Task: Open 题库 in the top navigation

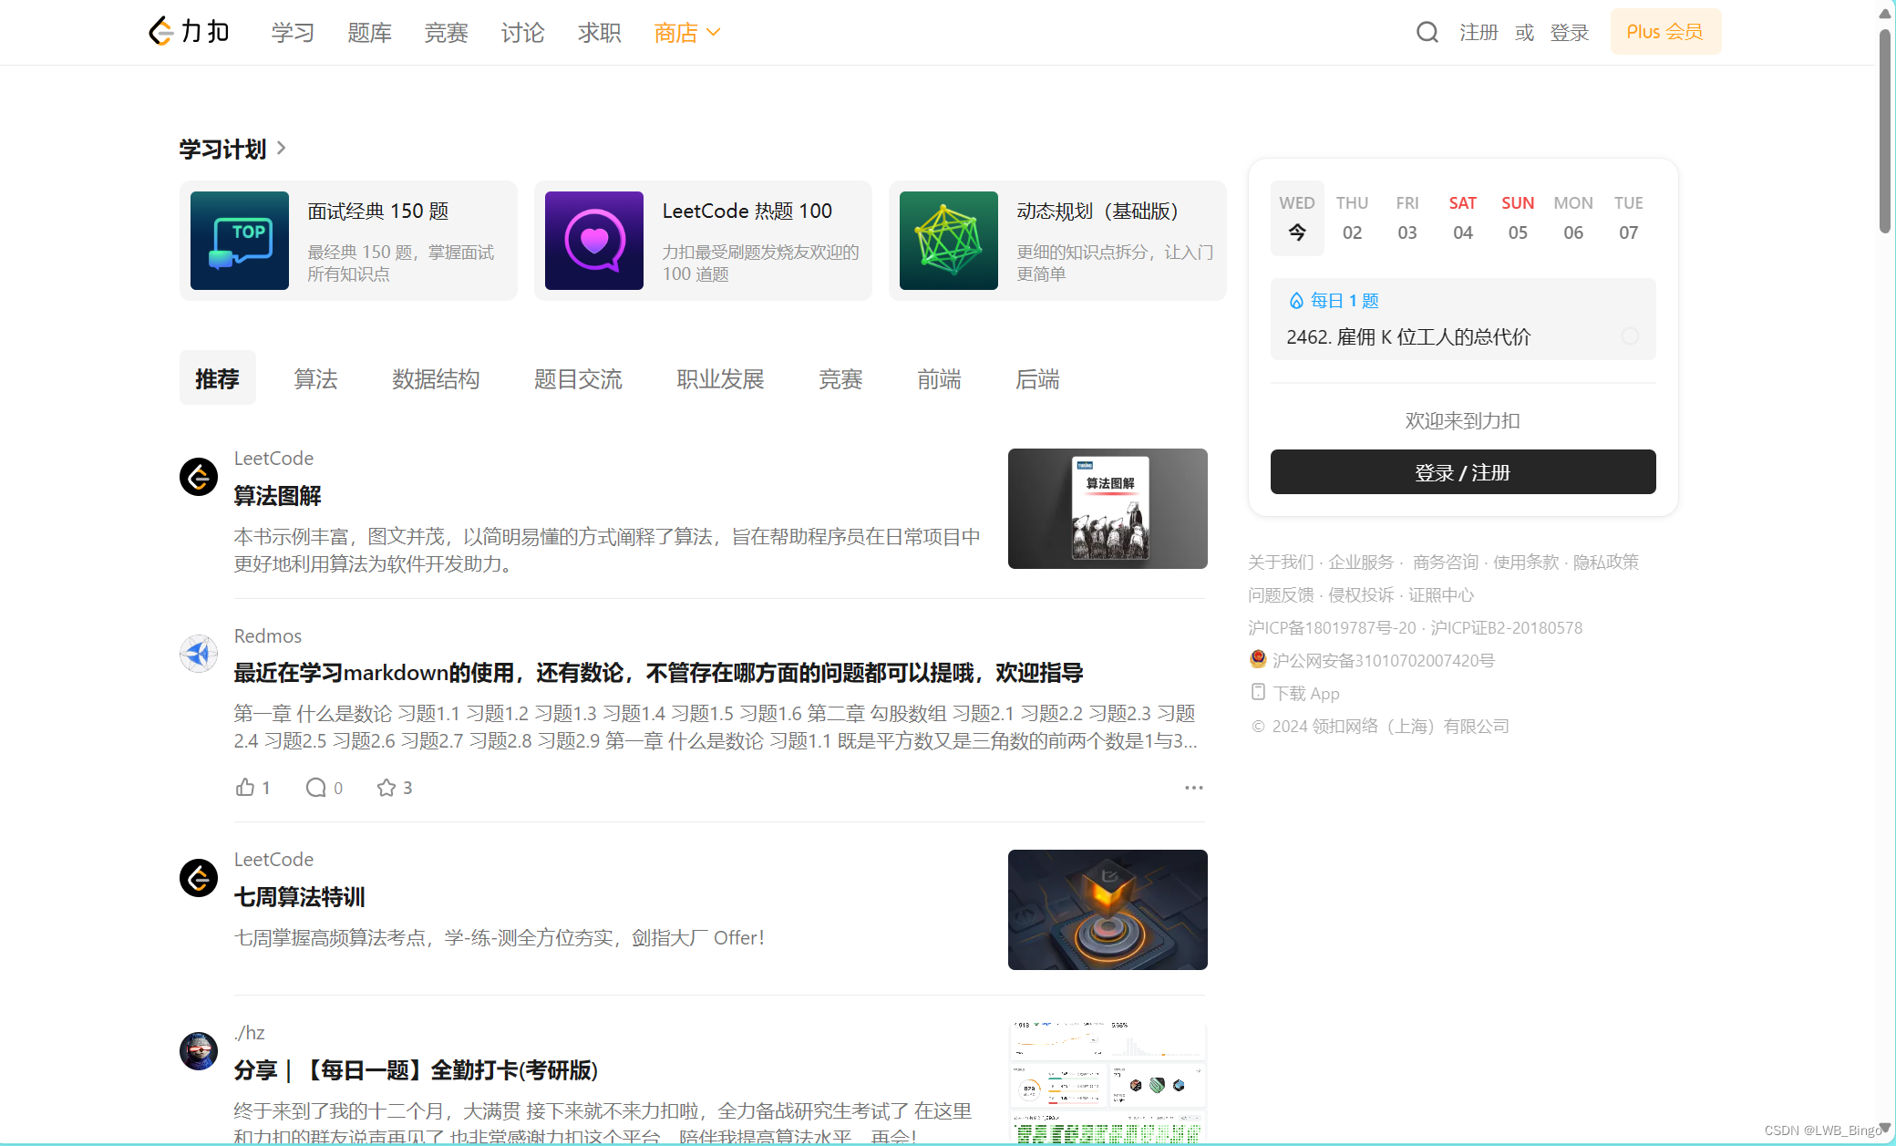Action: (369, 33)
